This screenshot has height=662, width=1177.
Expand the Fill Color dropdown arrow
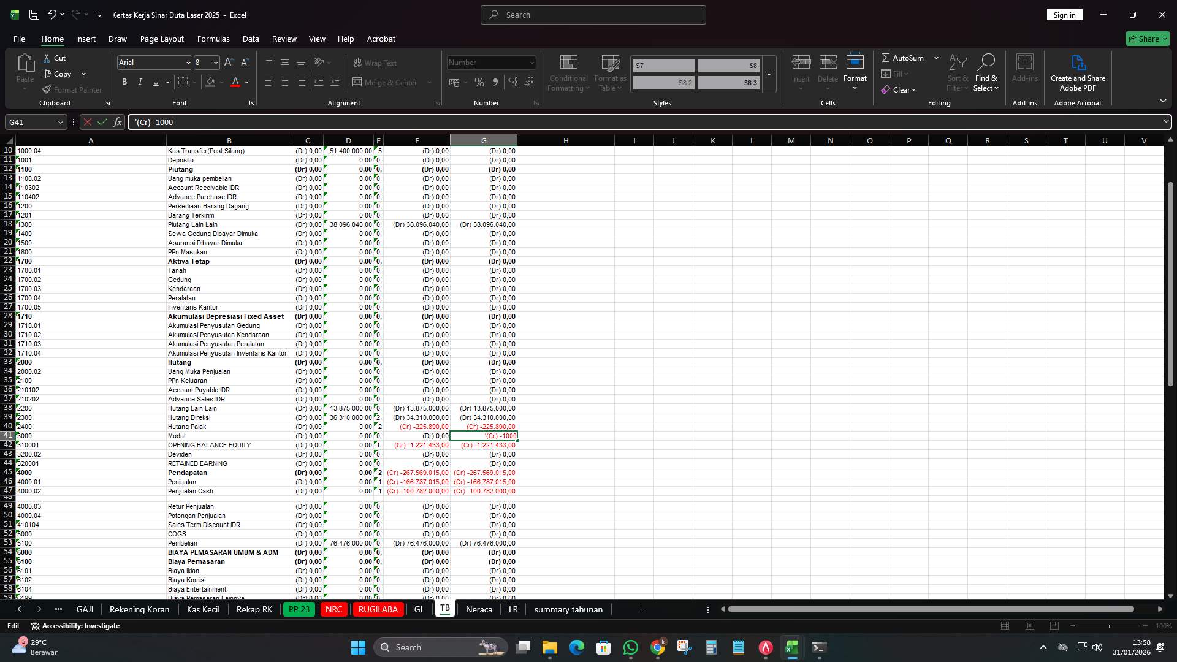coord(222,82)
